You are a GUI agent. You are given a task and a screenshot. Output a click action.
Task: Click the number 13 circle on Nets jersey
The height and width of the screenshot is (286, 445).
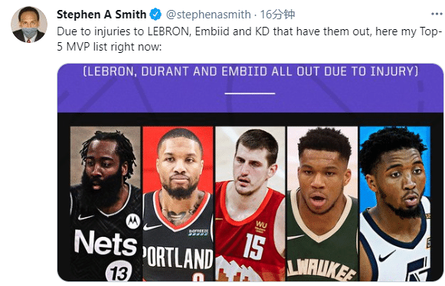tap(119, 271)
